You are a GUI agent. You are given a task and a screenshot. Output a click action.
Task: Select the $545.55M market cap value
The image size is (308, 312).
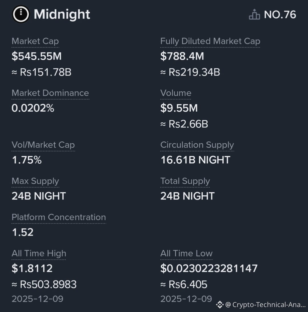37,56
